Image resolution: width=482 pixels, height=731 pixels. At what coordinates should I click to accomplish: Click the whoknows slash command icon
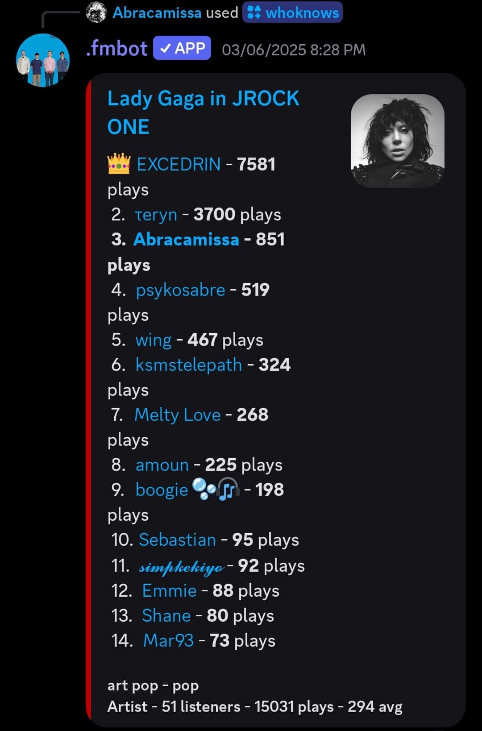pyautogui.click(x=254, y=12)
